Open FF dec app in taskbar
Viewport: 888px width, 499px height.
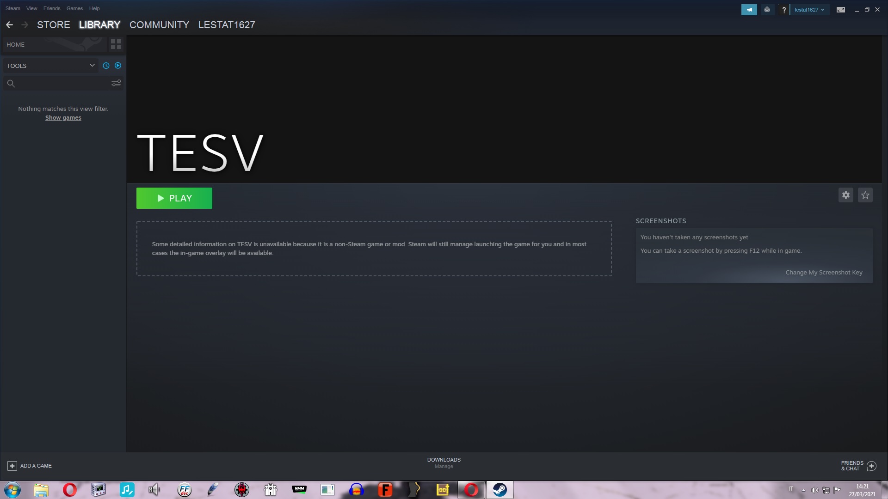click(x=184, y=490)
